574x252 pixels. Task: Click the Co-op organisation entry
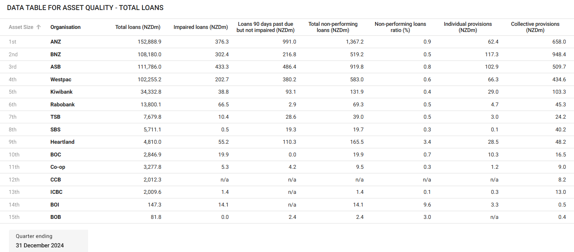coord(58,167)
